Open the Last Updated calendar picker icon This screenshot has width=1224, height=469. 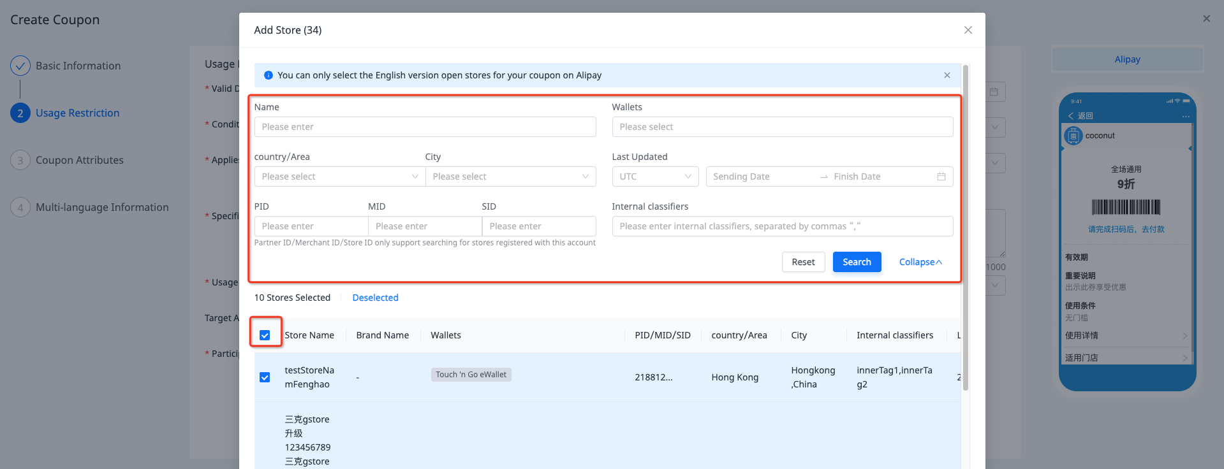(x=941, y=177)
